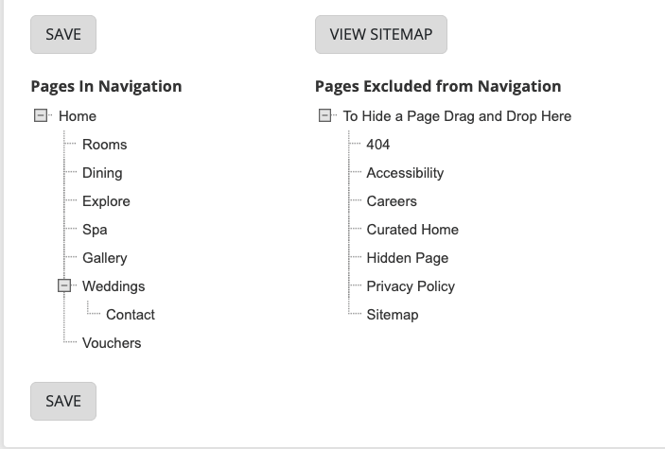Open the View Sitemap button

click(380, 35)
